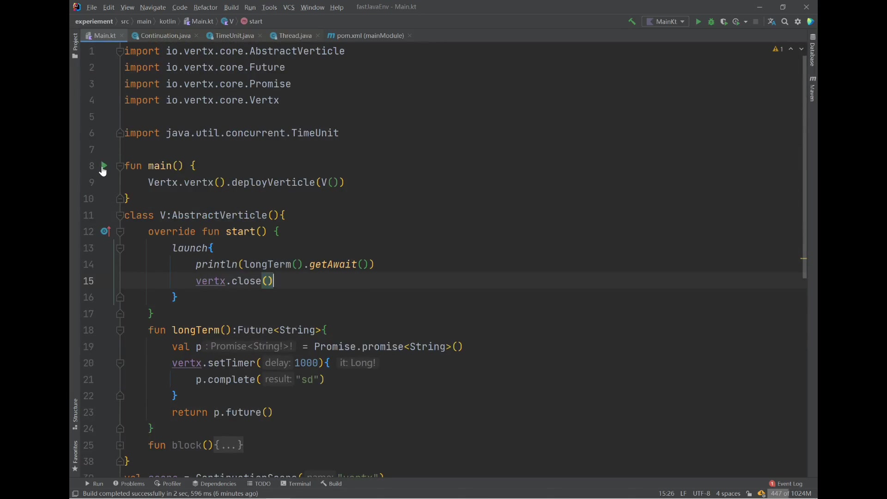
Task: Close the Main.kt tab
Action: click(122, 36)
